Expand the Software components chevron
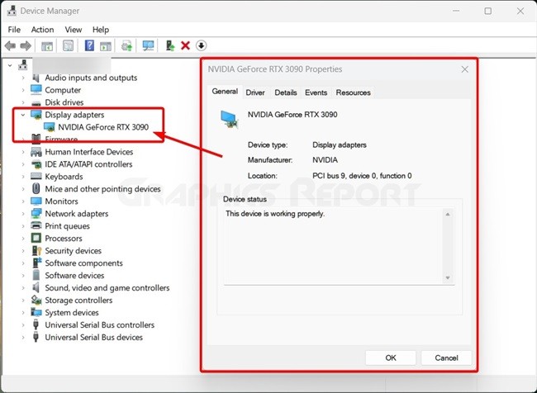The image size is (537, 393). [23, 263]
